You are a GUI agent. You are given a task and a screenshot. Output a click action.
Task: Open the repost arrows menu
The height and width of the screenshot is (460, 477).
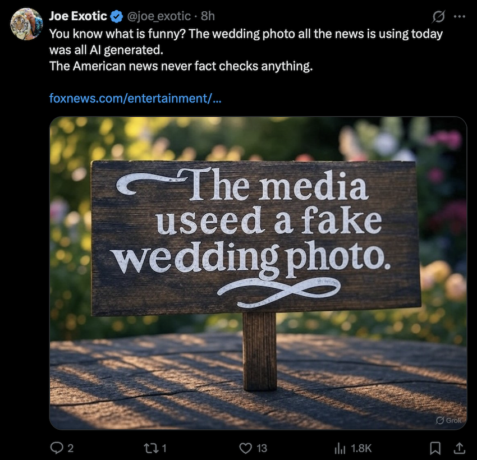coord(150,448)
